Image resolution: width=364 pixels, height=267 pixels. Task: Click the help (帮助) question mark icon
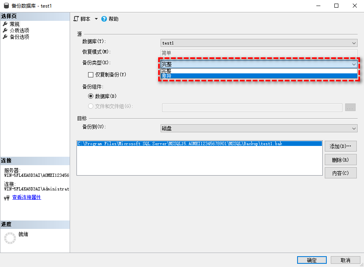tap(104, 19)
